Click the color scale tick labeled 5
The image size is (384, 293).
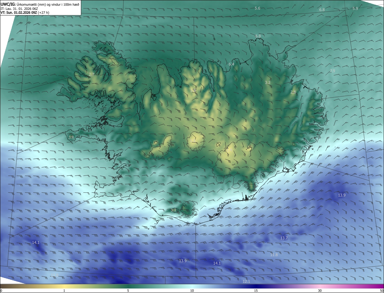[128, 291]
